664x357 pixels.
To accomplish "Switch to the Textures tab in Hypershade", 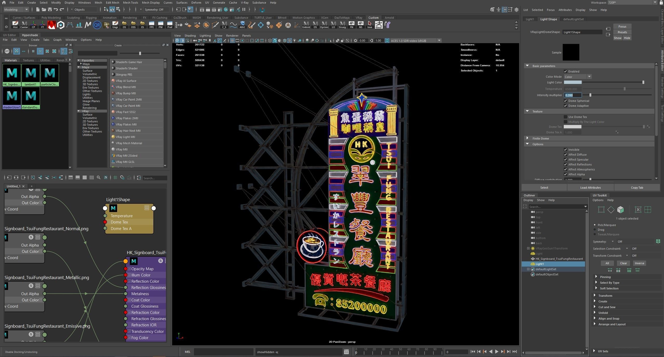I will pyautogui.click(x=28, y=60).
